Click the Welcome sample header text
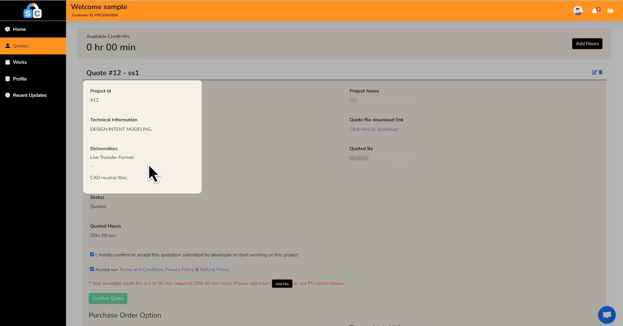623x326 pixels. coord(99,7)
